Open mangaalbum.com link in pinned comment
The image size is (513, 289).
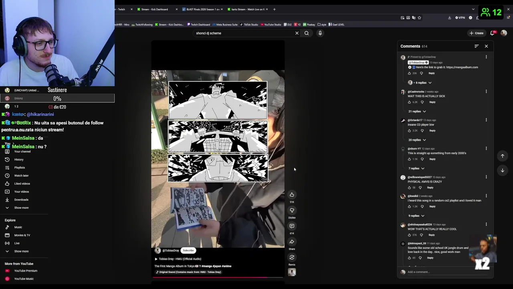[462, 67]
